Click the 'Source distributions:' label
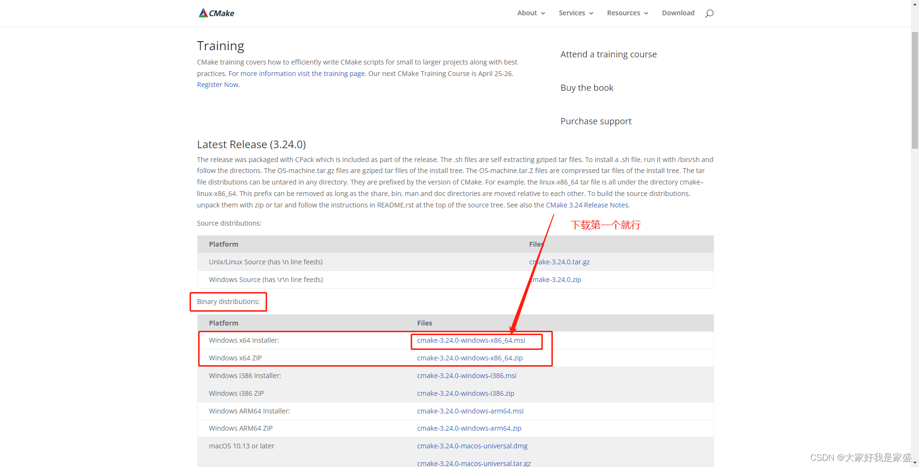Viewport: 919px width, 467px height. (229, 223)
